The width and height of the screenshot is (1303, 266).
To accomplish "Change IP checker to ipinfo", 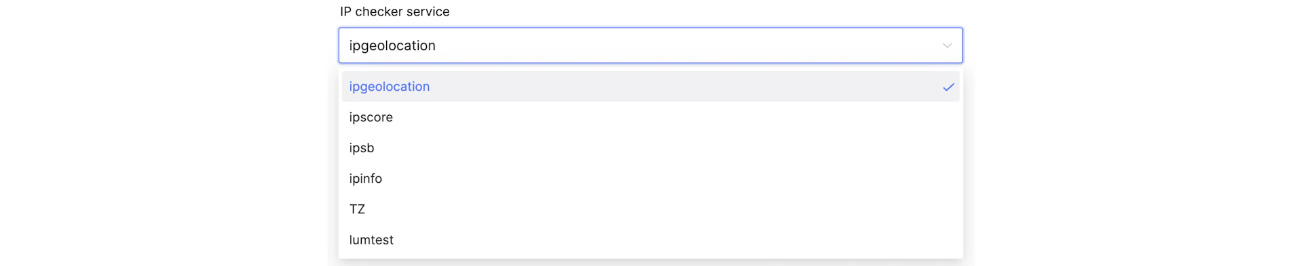I will pos(650,179).
